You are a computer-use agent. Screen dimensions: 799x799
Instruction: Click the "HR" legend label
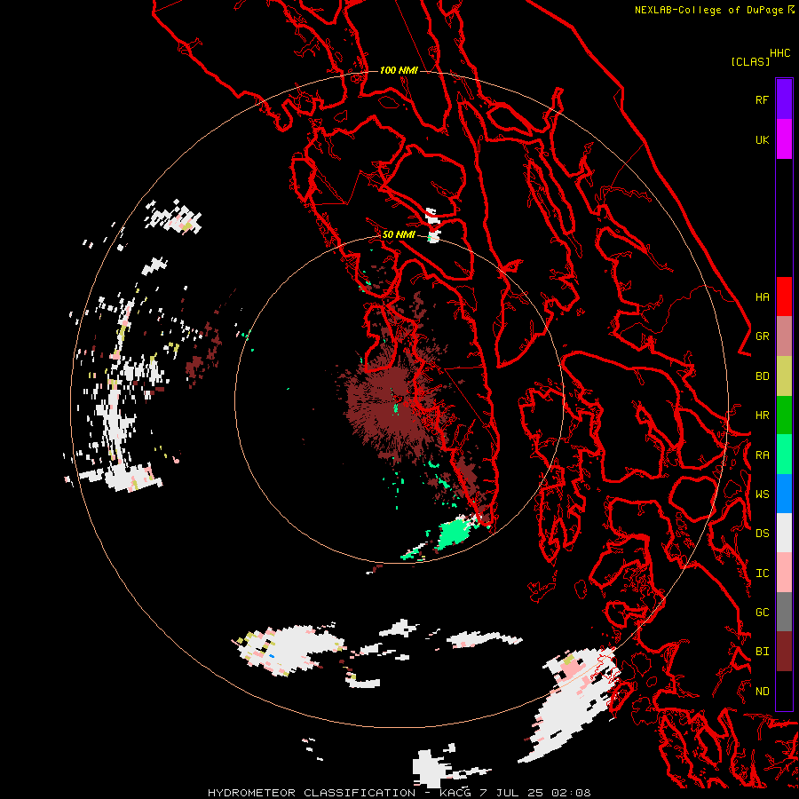[x=763, y=415]
